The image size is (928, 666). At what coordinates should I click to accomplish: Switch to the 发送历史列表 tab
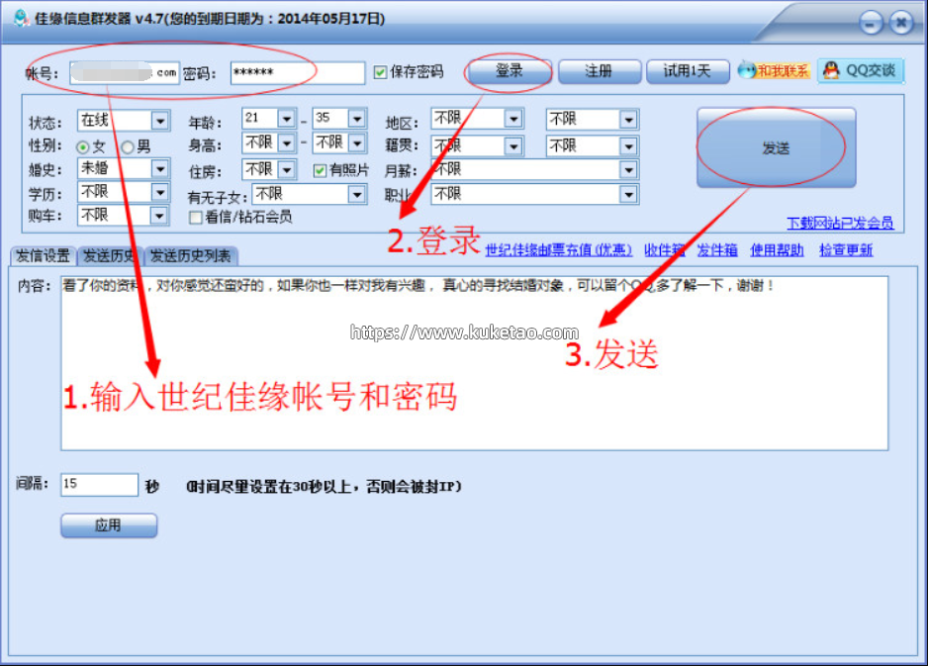pyautogui.click(x=191, y=255)
